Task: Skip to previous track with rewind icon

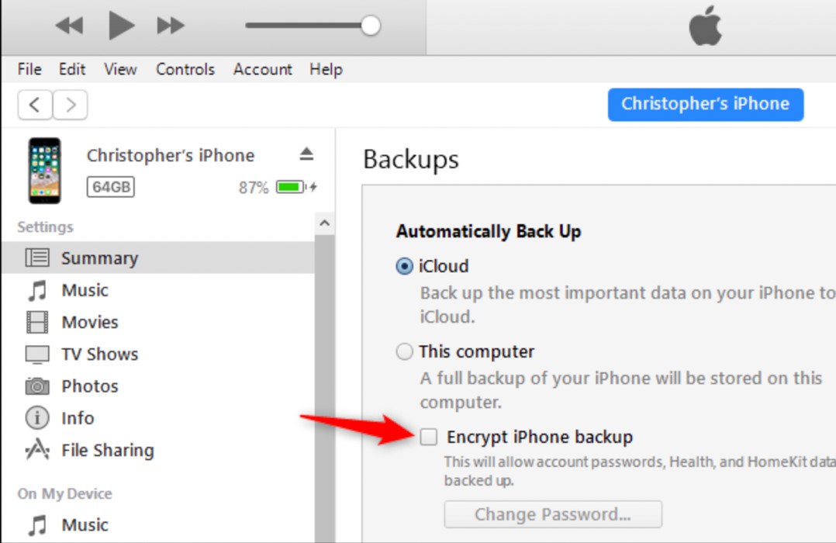Action: coord(69,26)
